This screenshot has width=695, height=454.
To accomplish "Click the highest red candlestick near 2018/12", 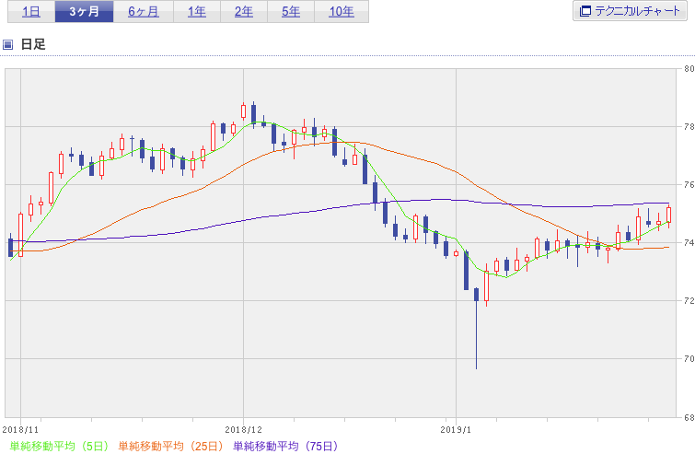I will point(243,111).
